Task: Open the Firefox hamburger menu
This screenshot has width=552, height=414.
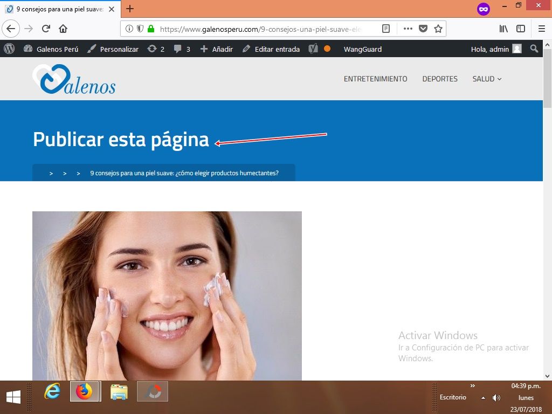Action: point(542,29)
